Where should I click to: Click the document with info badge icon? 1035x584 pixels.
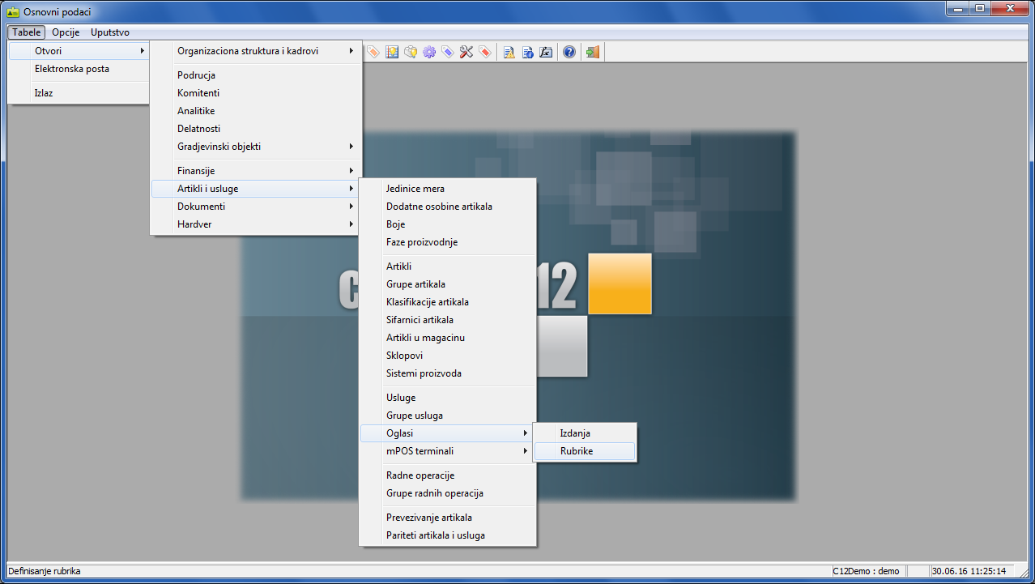coord(527,52)
